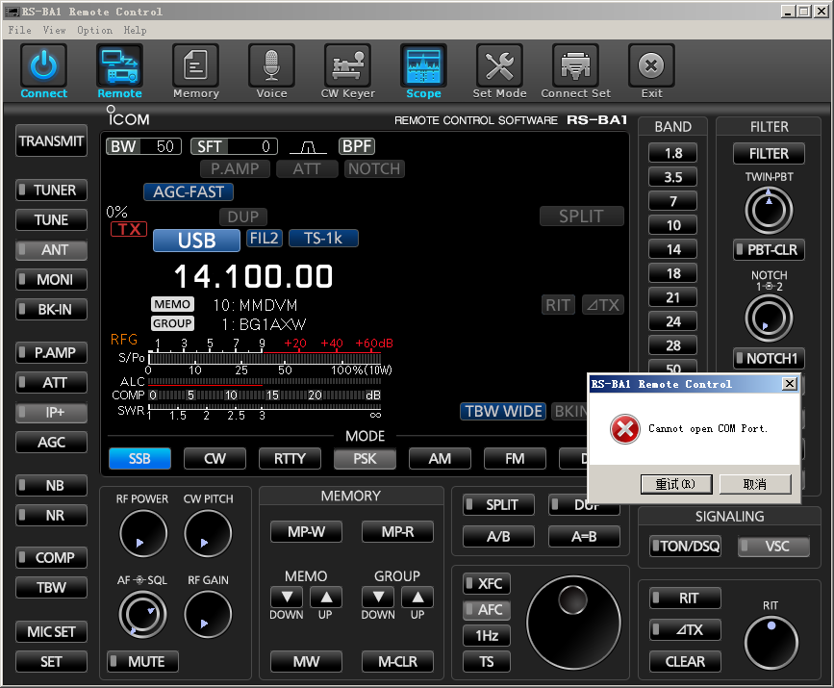Toggle the COMP speech compressor
The height and width of the screenshot is (688, 834).
[x=52, y=557]
